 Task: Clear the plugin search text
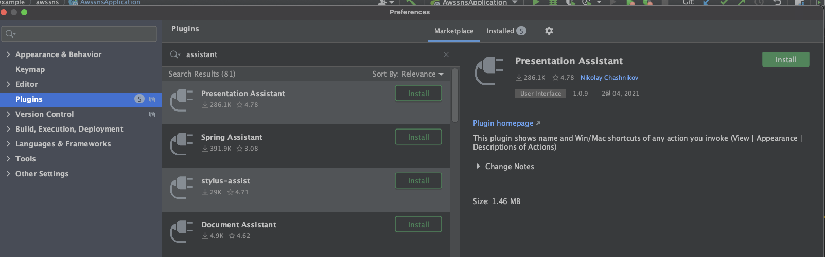tap(446, 54)
